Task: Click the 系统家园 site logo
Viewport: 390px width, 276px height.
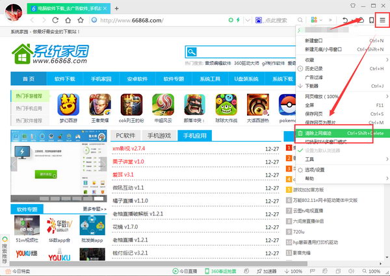Action: coord(51,54)
